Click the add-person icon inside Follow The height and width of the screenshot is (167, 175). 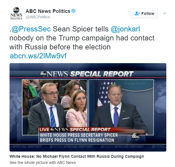click(x=137, y=13)
